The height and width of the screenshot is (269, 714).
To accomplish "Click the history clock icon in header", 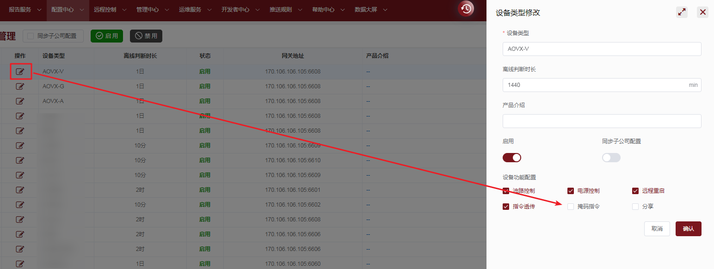I will tap(466, 9).
